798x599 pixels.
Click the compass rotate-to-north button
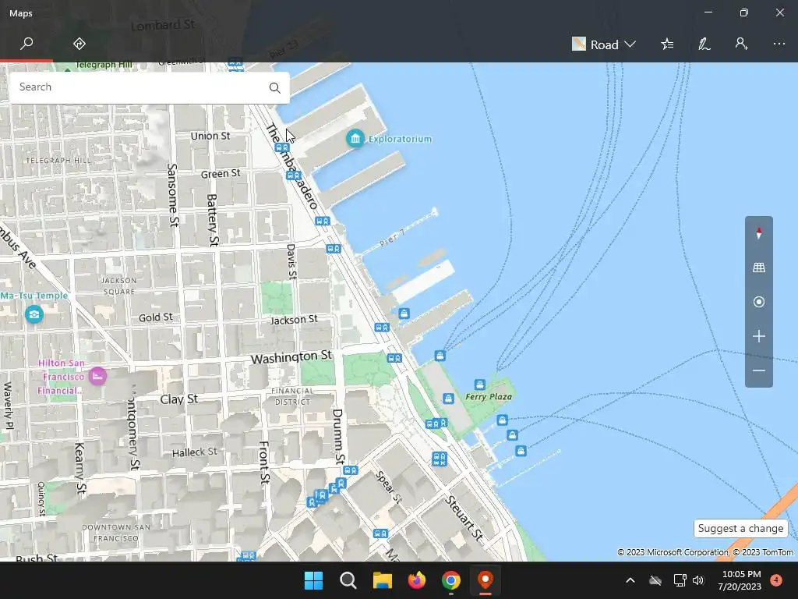759,233
